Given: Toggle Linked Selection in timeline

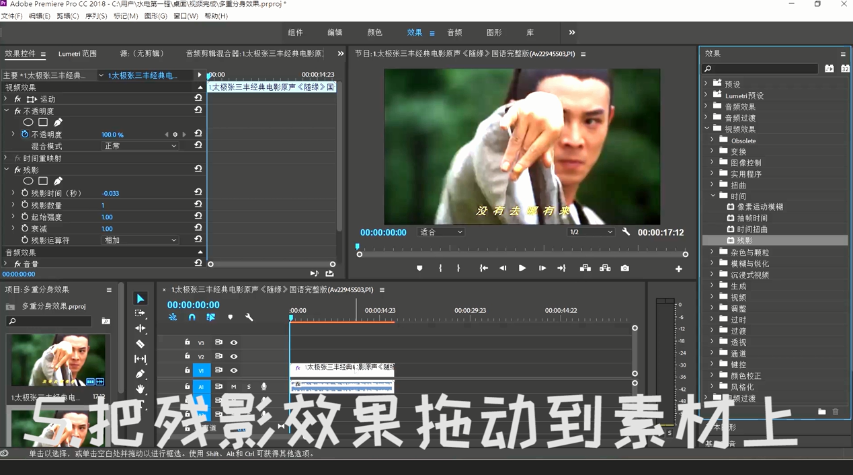Looking at the screenshot, I should (211, 317).
